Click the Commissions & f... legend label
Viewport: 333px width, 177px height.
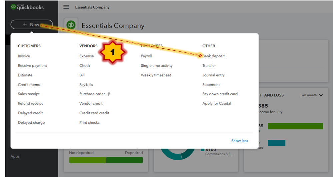point(219,154)
